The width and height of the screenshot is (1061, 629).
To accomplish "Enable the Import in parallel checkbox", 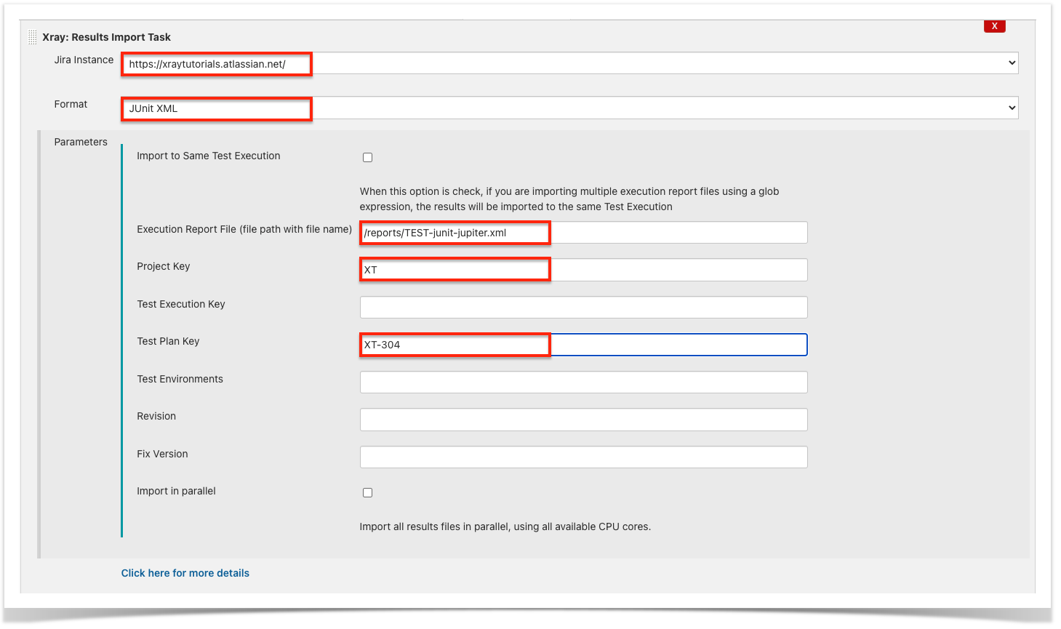I will click(367, 492).
